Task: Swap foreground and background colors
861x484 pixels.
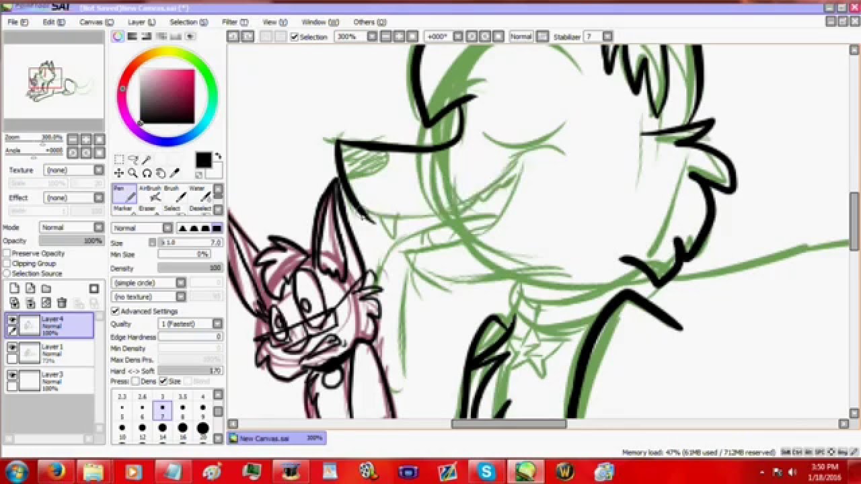Action: tap(217, 157)
